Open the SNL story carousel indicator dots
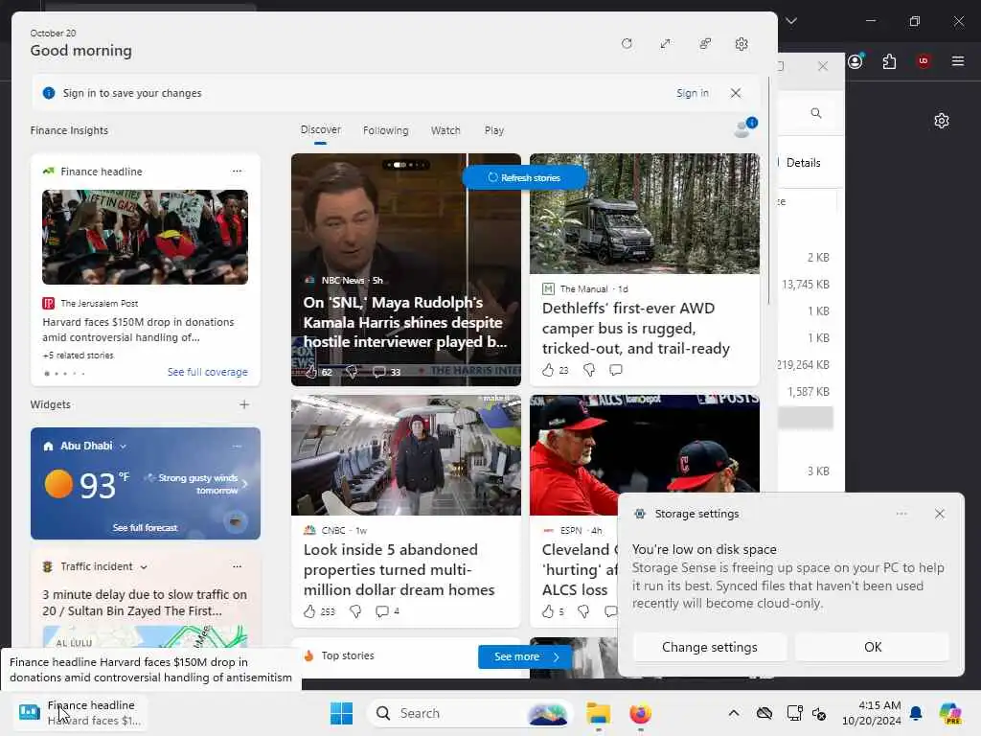The image size is (981, 736). click(405, 165)
